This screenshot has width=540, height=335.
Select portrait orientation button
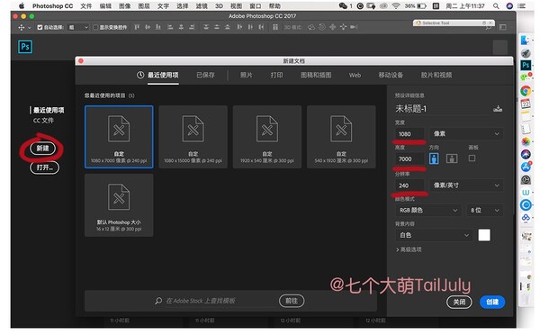(434, 158)
